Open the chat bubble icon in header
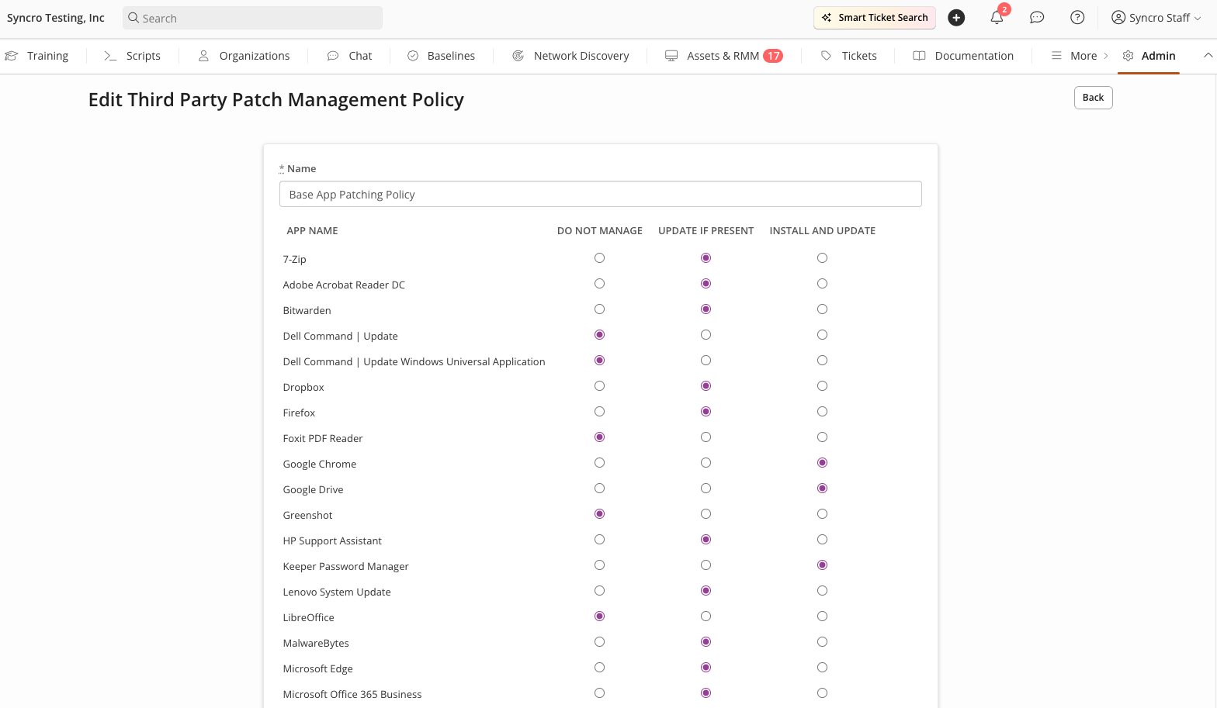This screenshot has height=708, width=1217. pos(1037,18)
